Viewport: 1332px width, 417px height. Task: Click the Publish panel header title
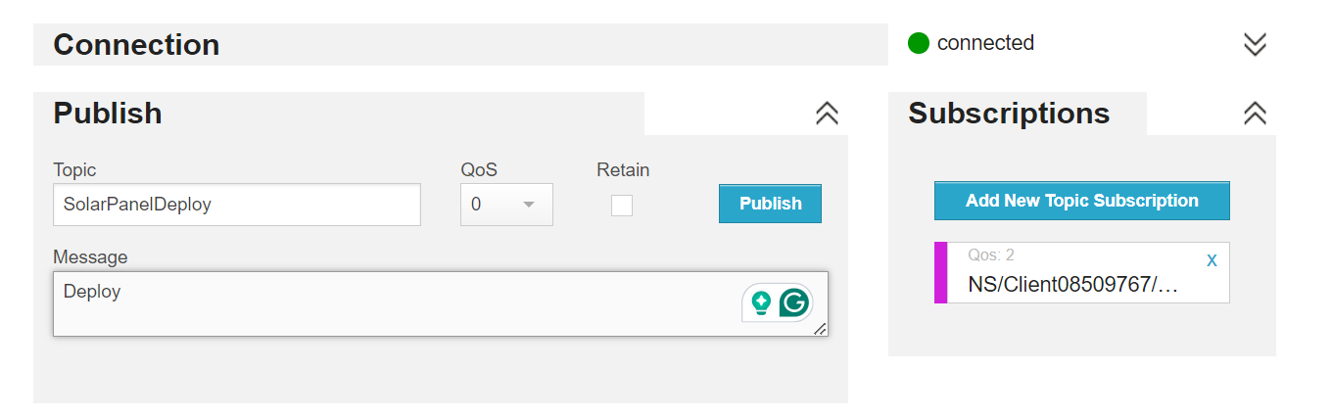(108, 114)
